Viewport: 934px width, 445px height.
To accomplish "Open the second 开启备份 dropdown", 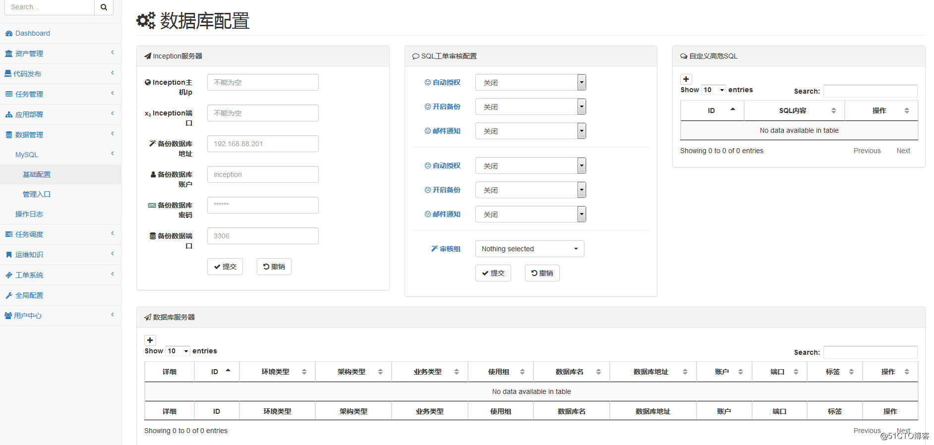I will point(530,190).
